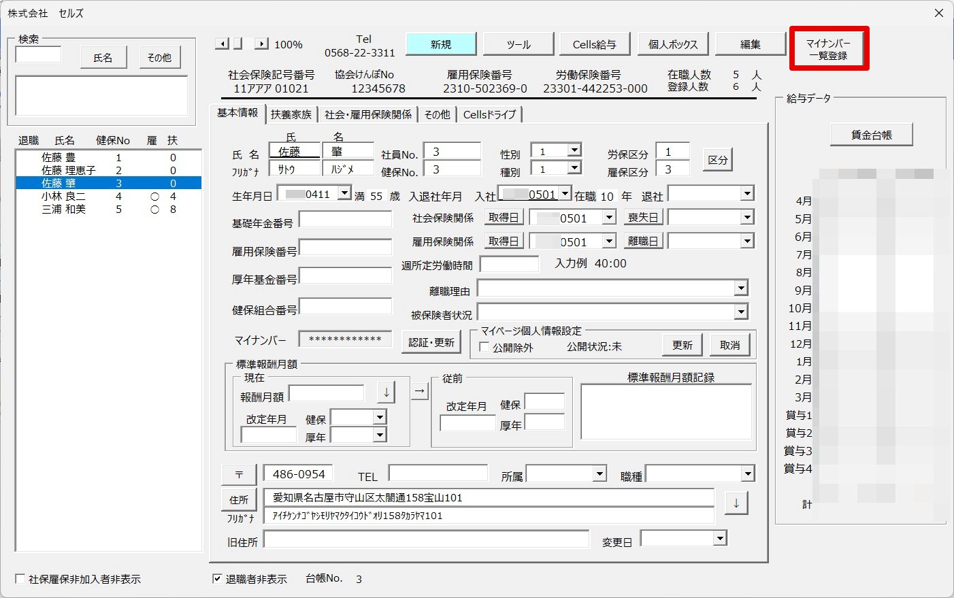Image resolution: width=954 pixels, height=598 pixels.
Task: Click the 健保組合番号 input field
Action: 346,306
